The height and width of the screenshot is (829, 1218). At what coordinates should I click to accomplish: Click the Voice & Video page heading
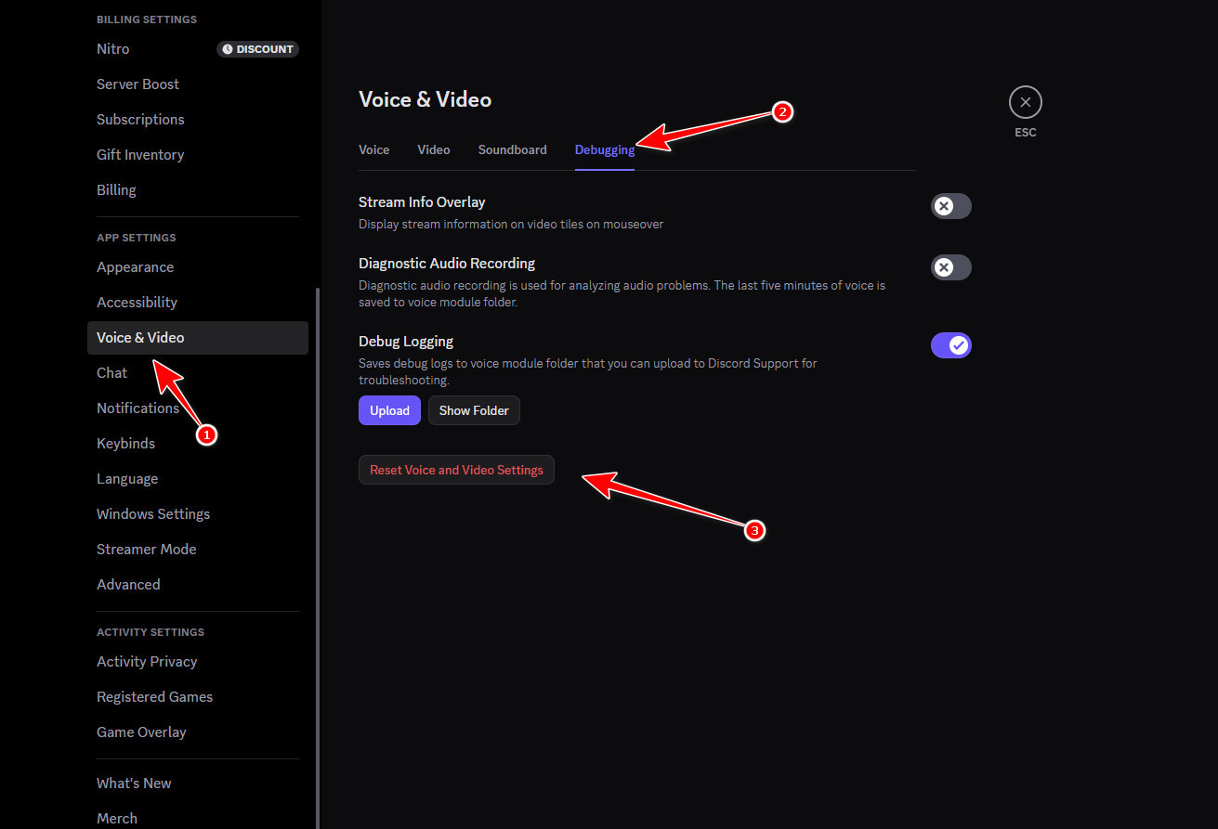tap(425, 99)
